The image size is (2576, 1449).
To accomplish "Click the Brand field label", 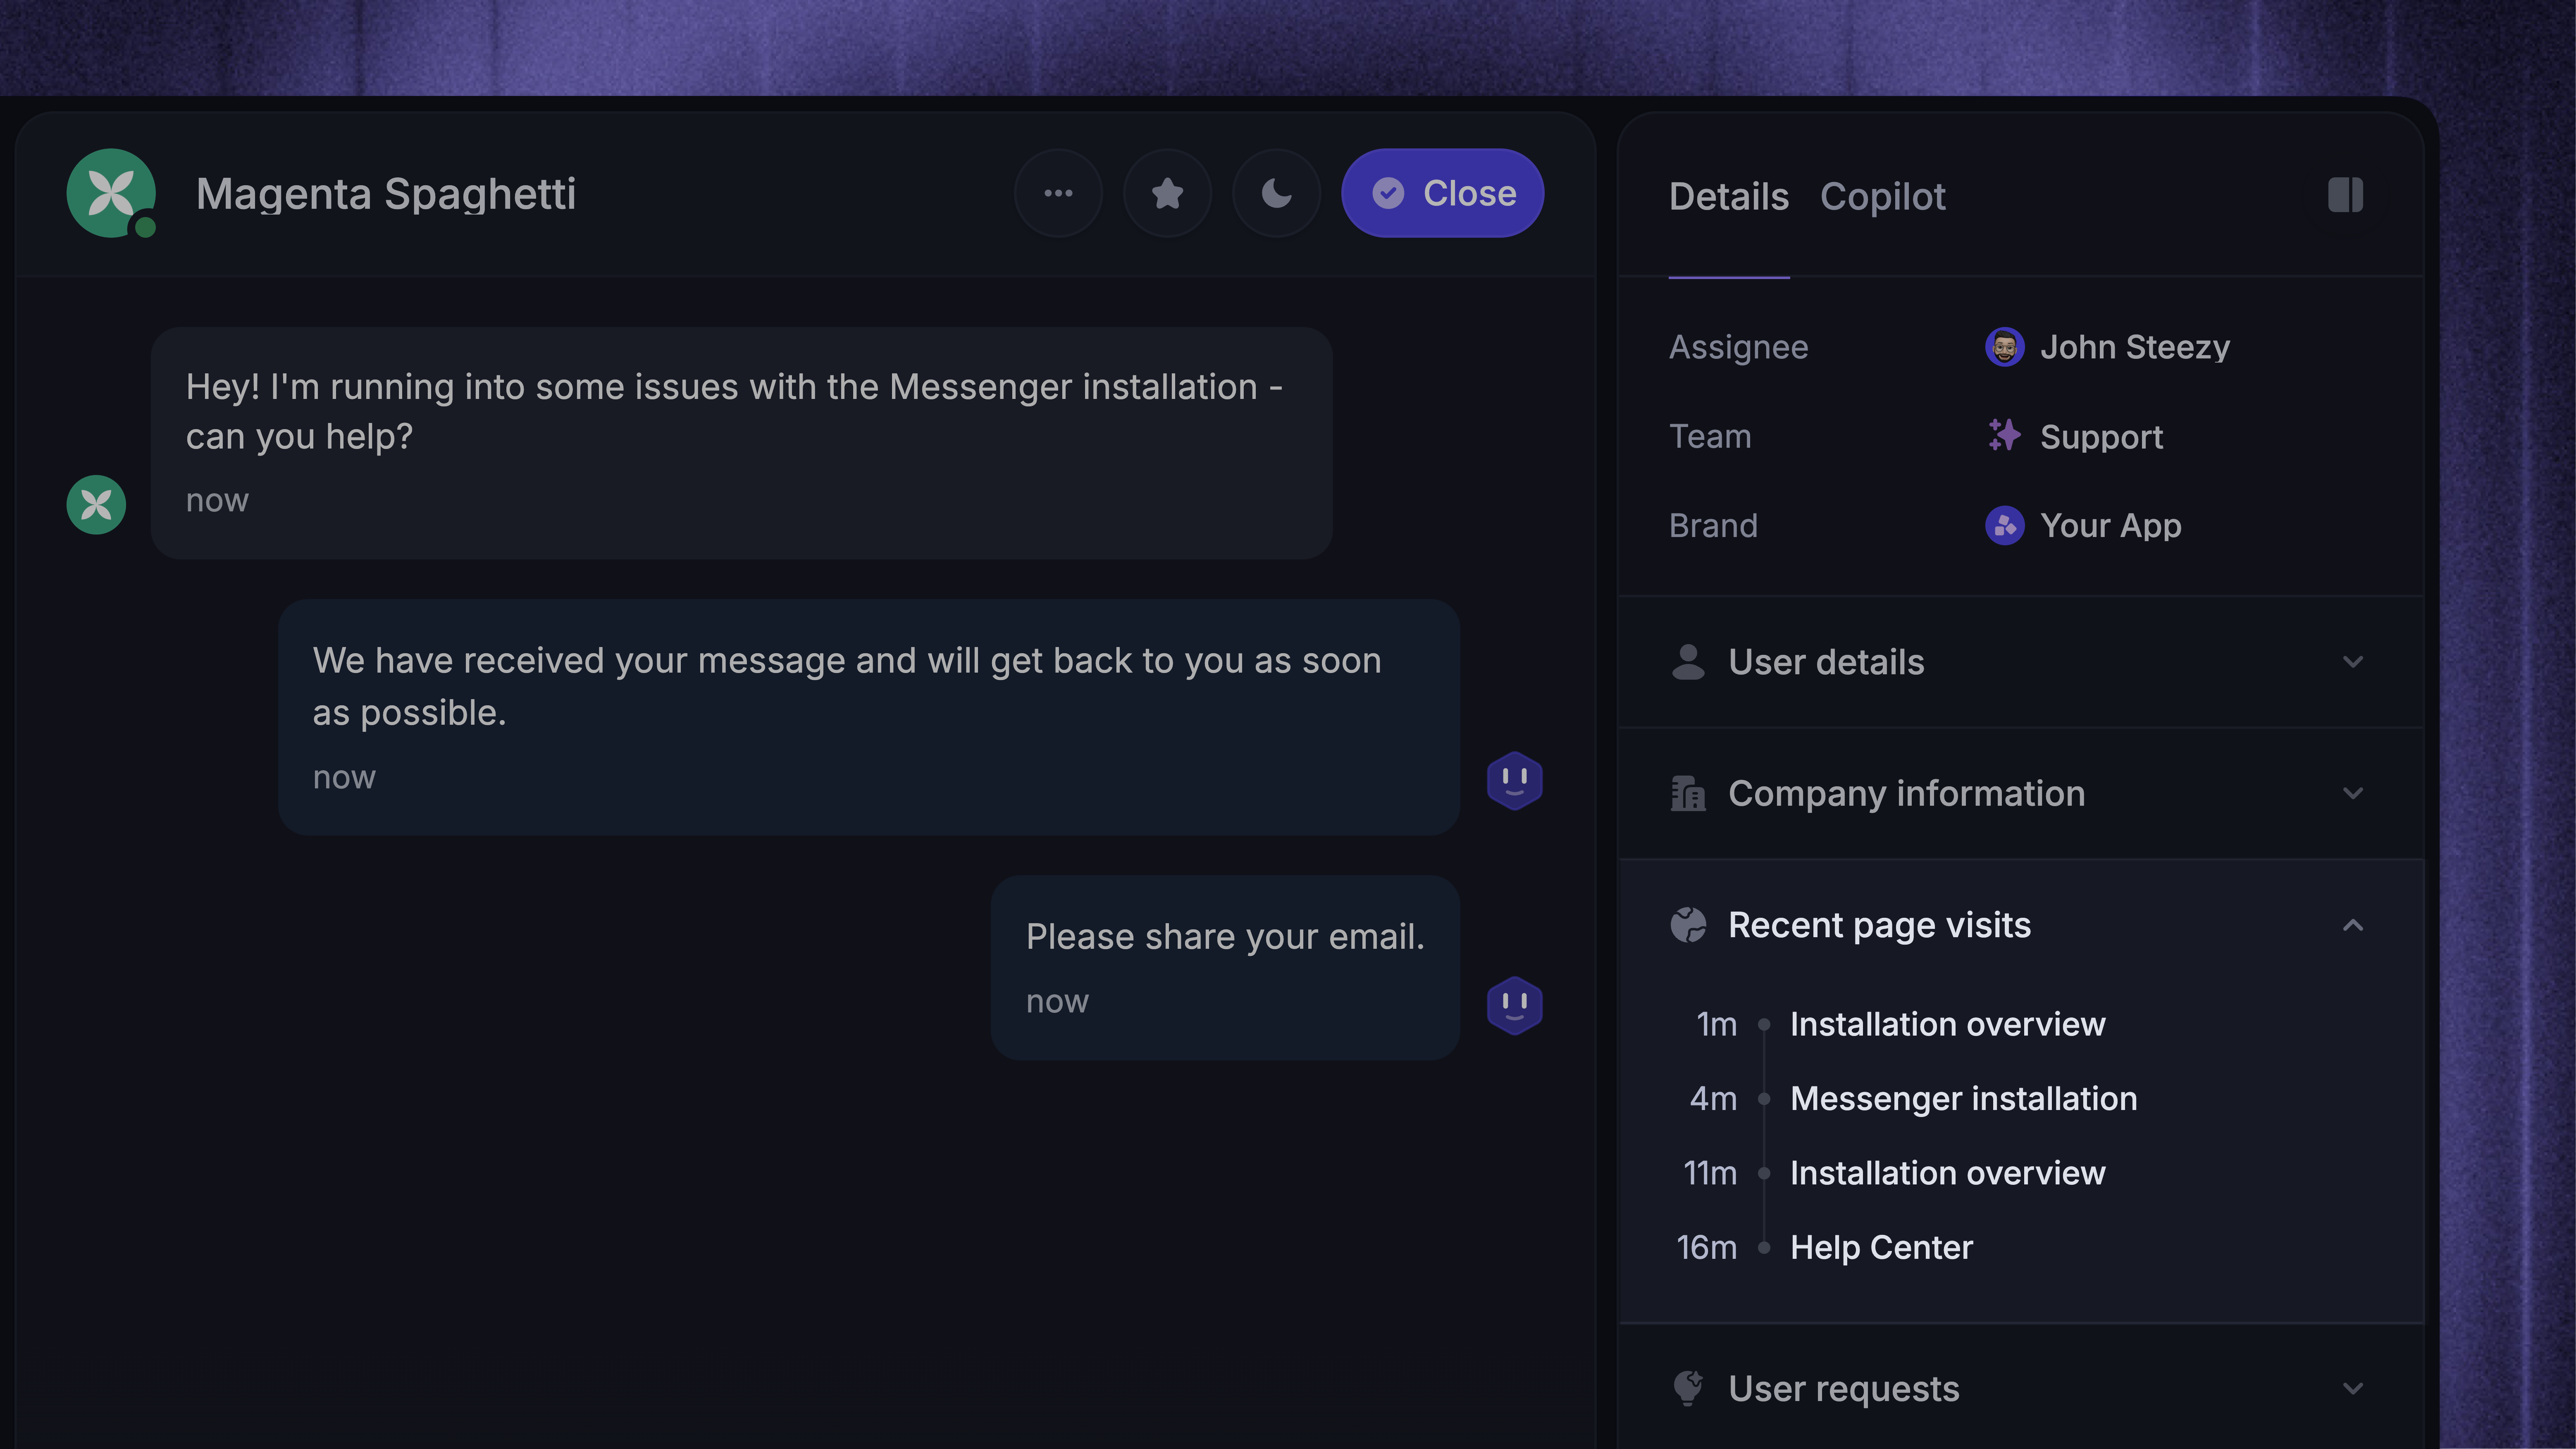I will click(x=1713, y=526).
